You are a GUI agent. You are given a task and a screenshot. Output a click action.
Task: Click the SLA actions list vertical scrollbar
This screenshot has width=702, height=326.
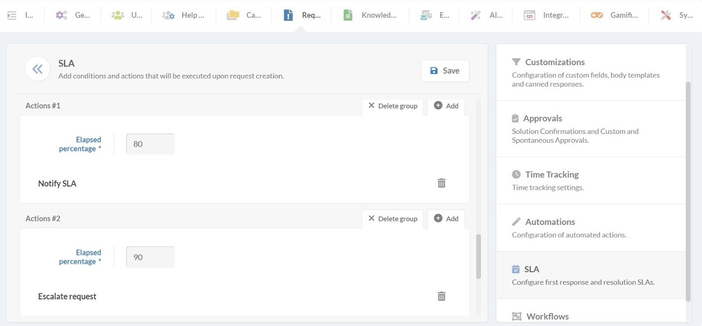click(478, 256)
